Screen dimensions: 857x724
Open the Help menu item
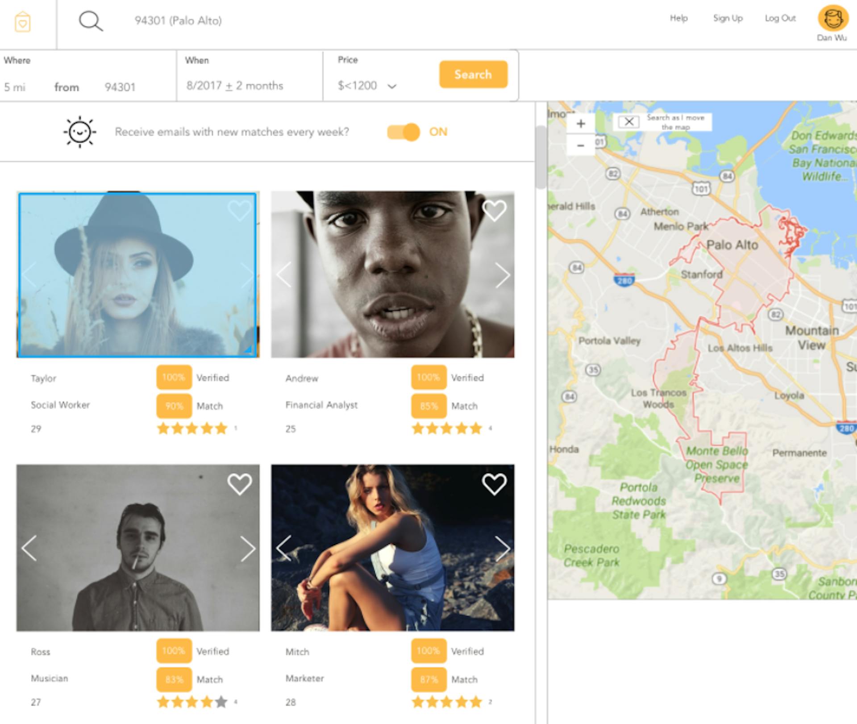tap(678, 18)
